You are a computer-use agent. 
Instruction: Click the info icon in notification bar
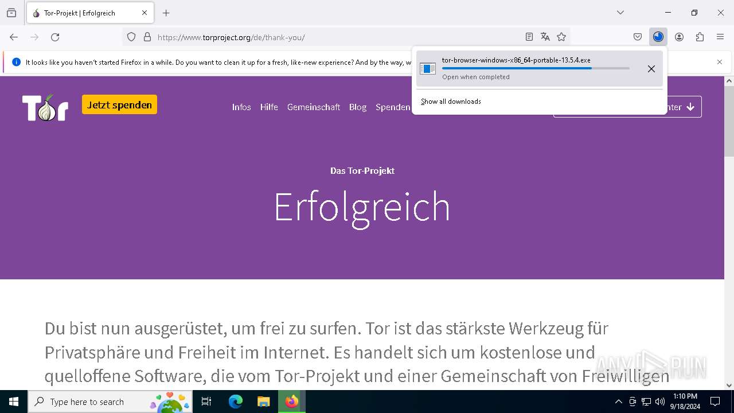pyautogui.click(x=16, y=62)
